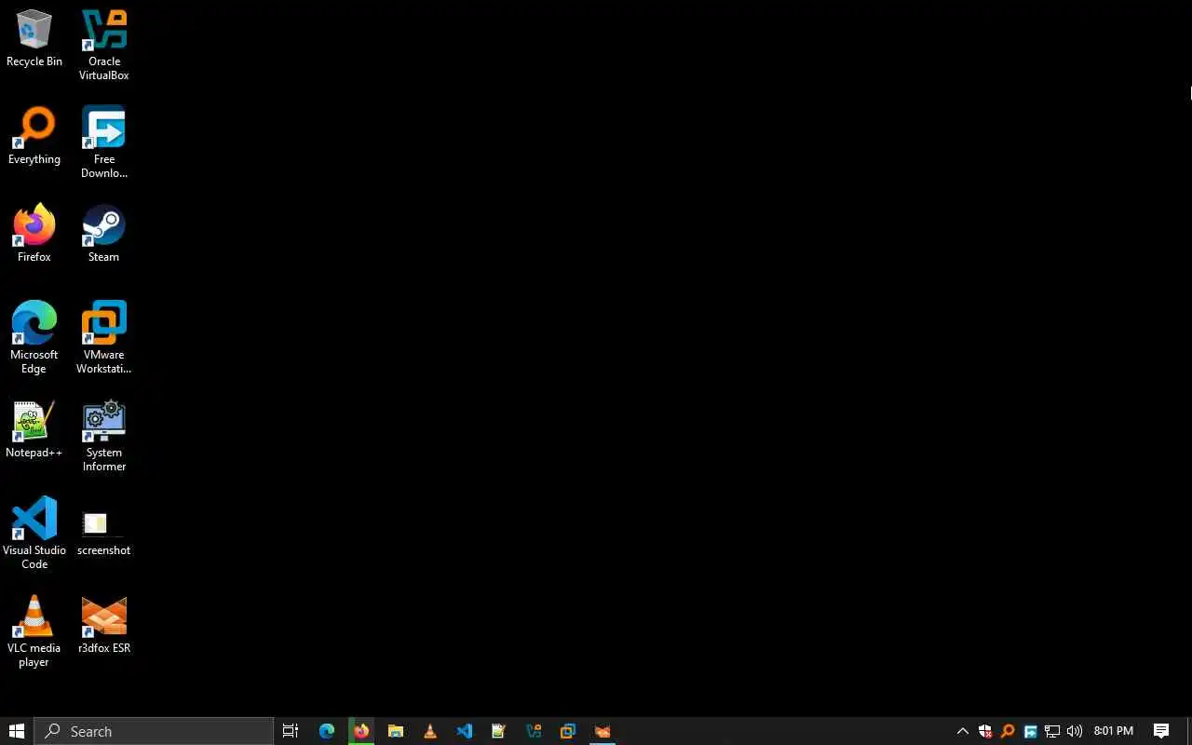Image resolution: width=1192 pixels, height=745 pixels.
Task: Open VirtualBox from the taskbar
Action: [534, 731]
